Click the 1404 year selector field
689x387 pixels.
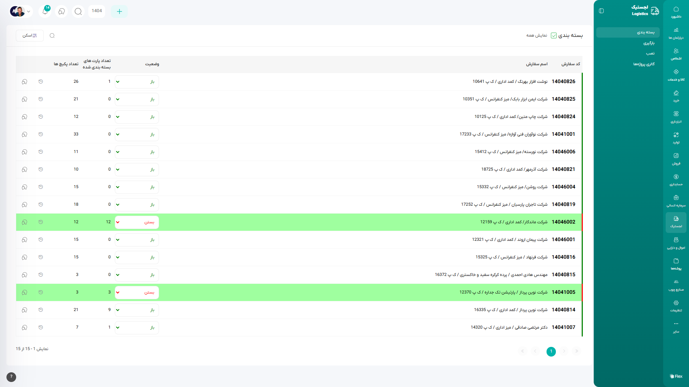97,11
